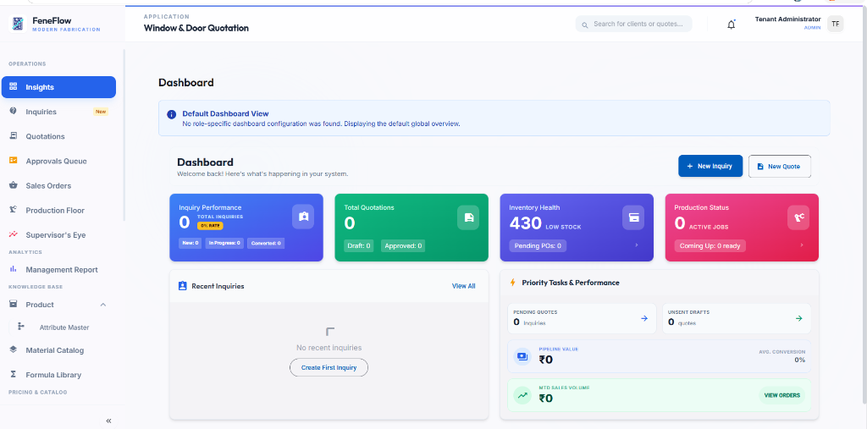
Task: Click the search magnifier icon
Action: click(x=585, y=25)
